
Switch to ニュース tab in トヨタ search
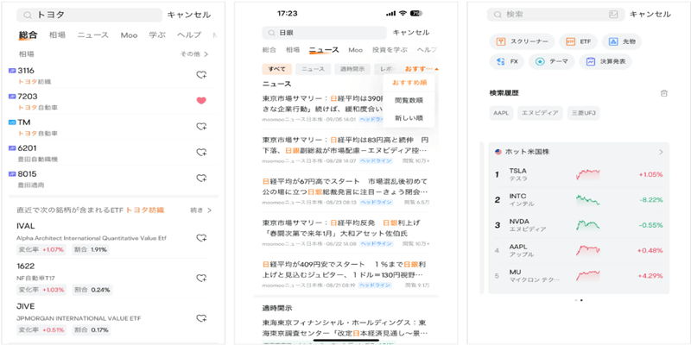93,35
